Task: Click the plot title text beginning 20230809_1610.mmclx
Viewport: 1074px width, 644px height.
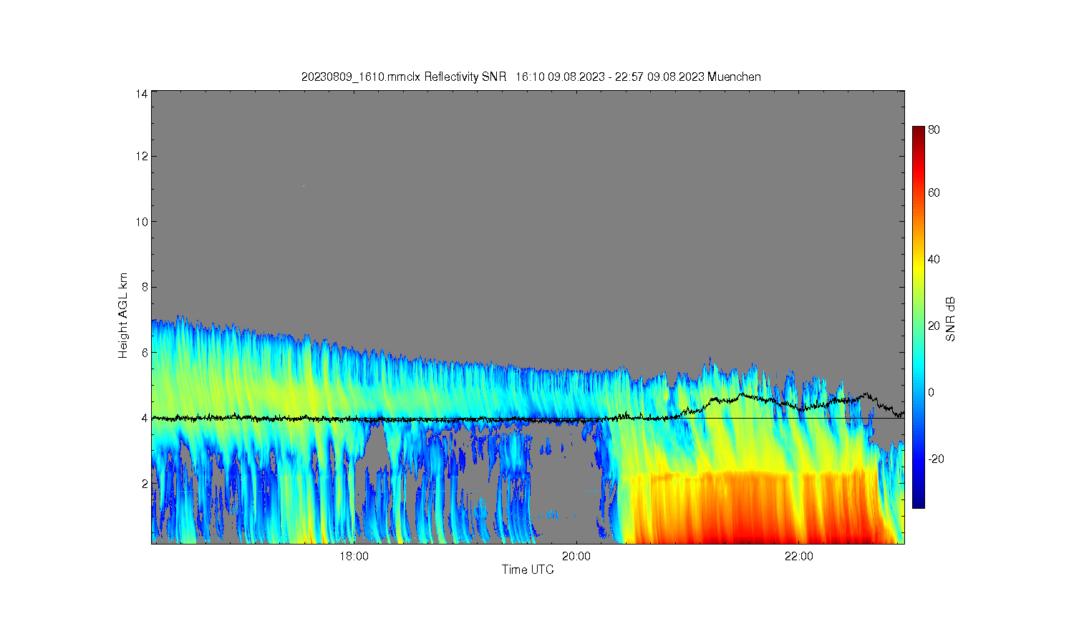Action: pos(531,77)
